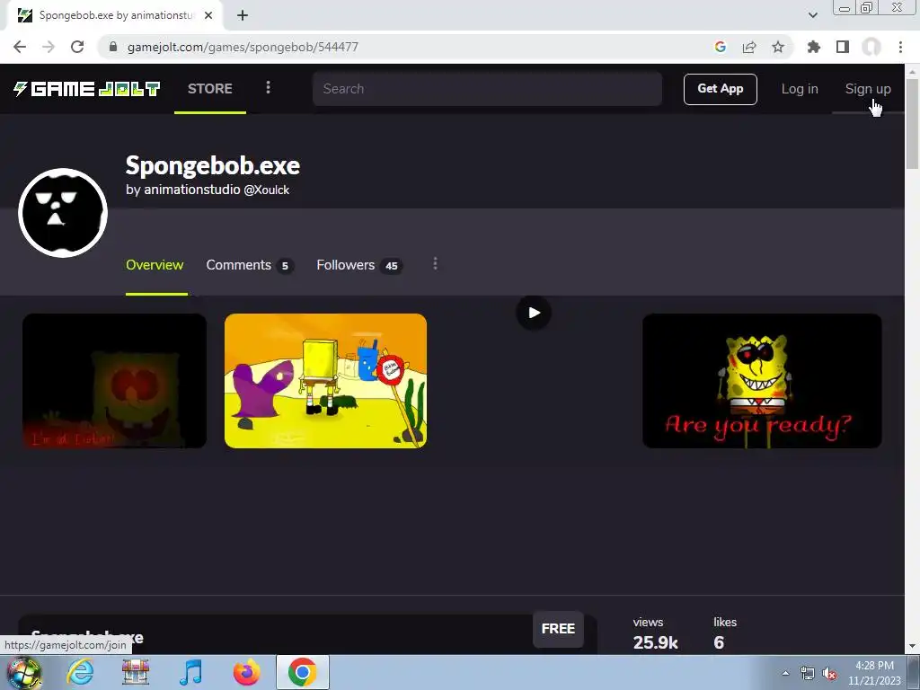Launch Internet Explorer from taskbar
Screen dimensions: 920x690
coord(80,672)
